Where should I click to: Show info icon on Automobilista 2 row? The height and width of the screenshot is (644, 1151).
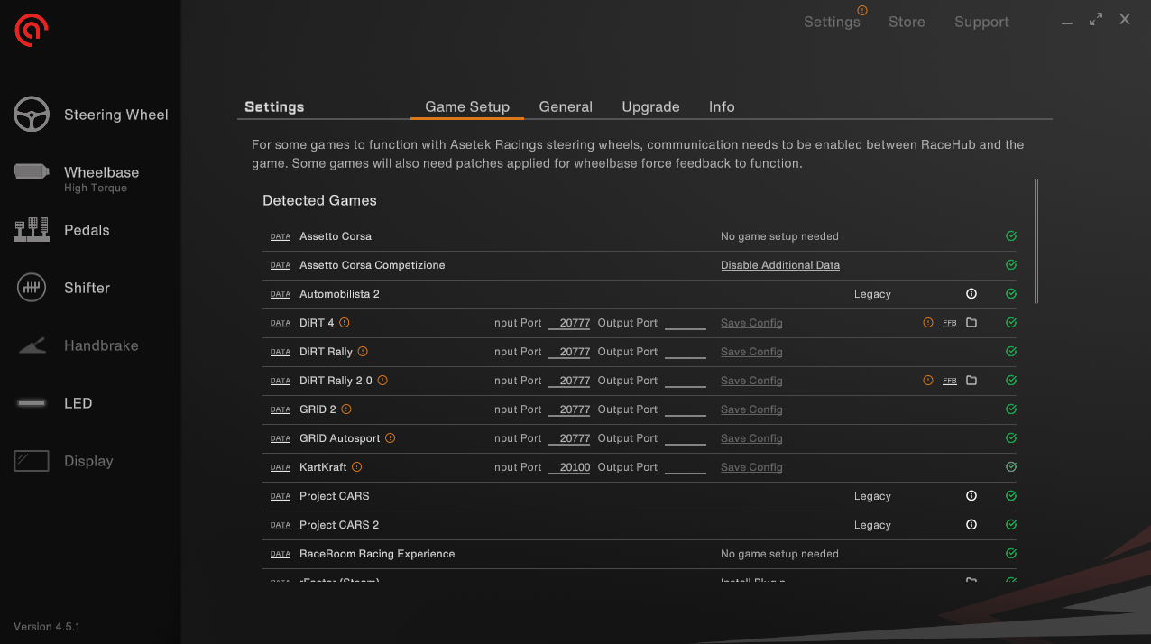pyautogui.click(x=971, y=294)
